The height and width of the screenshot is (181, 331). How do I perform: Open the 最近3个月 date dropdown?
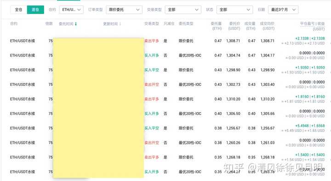[x=283, y=10]
